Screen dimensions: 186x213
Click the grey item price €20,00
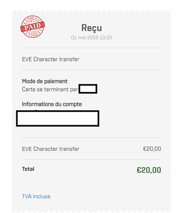[x=152, y=149]
